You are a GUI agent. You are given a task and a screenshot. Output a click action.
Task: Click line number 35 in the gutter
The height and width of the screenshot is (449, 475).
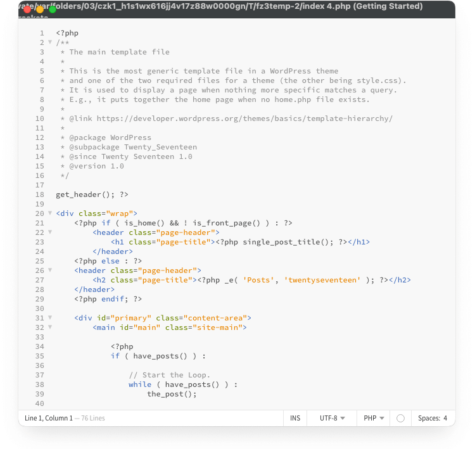click(x=40, y=356)
